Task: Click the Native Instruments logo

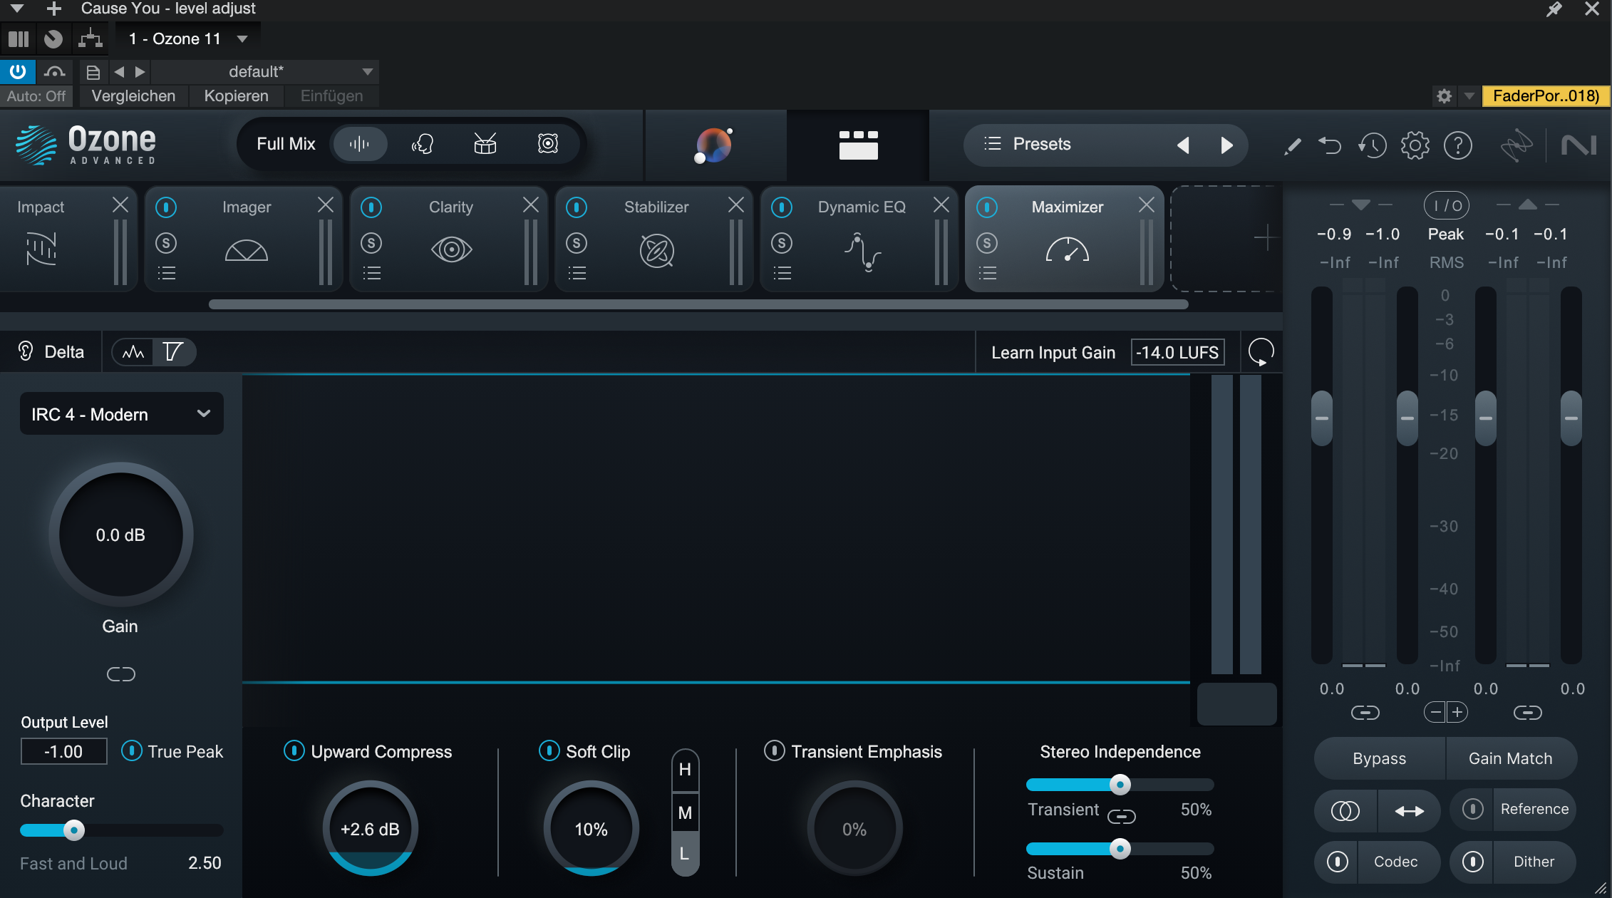Action: click(1579, 145)
